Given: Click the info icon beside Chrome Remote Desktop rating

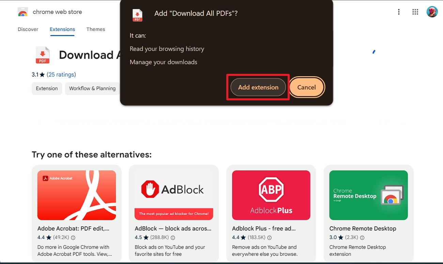Looking at the screenshot, I should pos(362,237).
